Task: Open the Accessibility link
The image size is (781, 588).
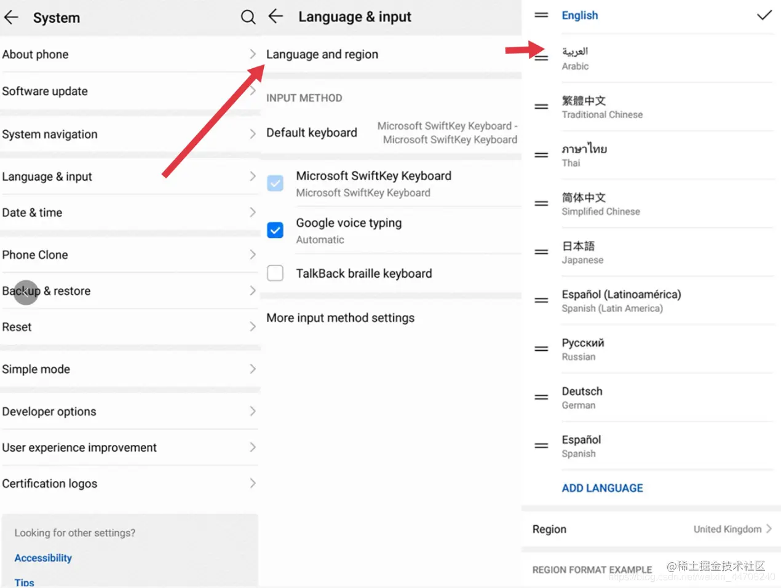Action: pos(43,558)
